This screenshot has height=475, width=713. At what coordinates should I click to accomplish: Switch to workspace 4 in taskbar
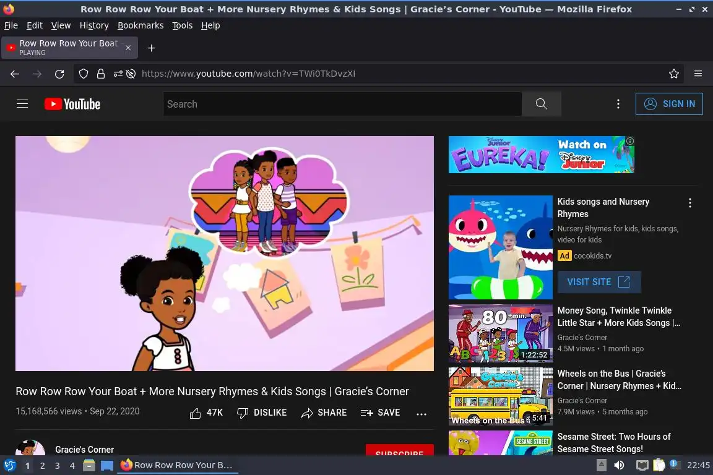(x=72, y=466)
